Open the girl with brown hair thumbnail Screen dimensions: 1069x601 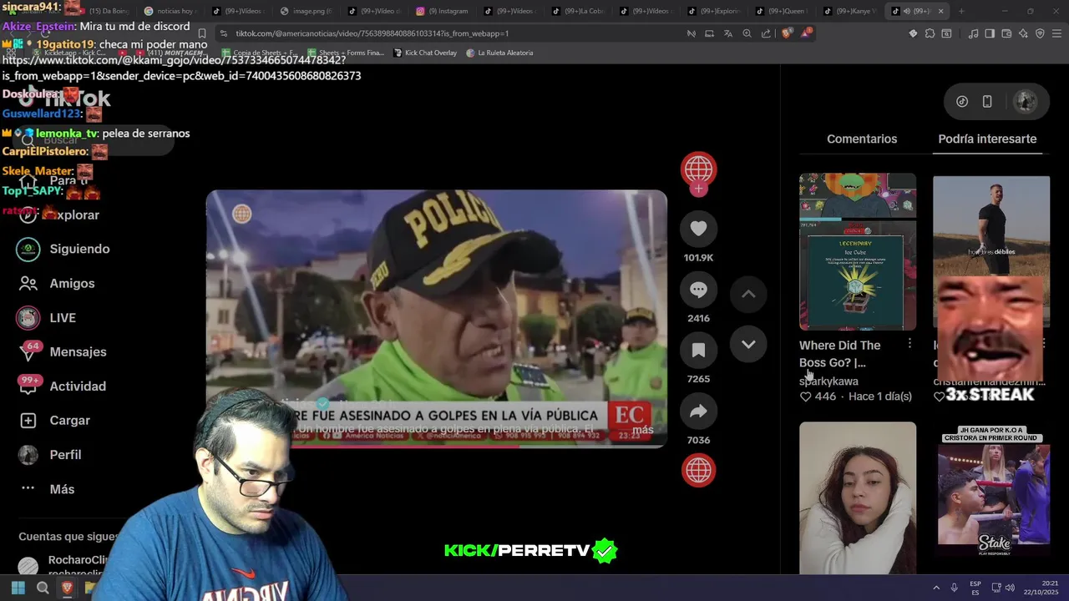coord(858,497)
